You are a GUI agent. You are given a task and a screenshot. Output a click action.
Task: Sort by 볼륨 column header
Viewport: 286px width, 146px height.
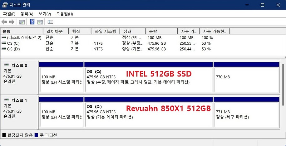[x=22, y=31]
